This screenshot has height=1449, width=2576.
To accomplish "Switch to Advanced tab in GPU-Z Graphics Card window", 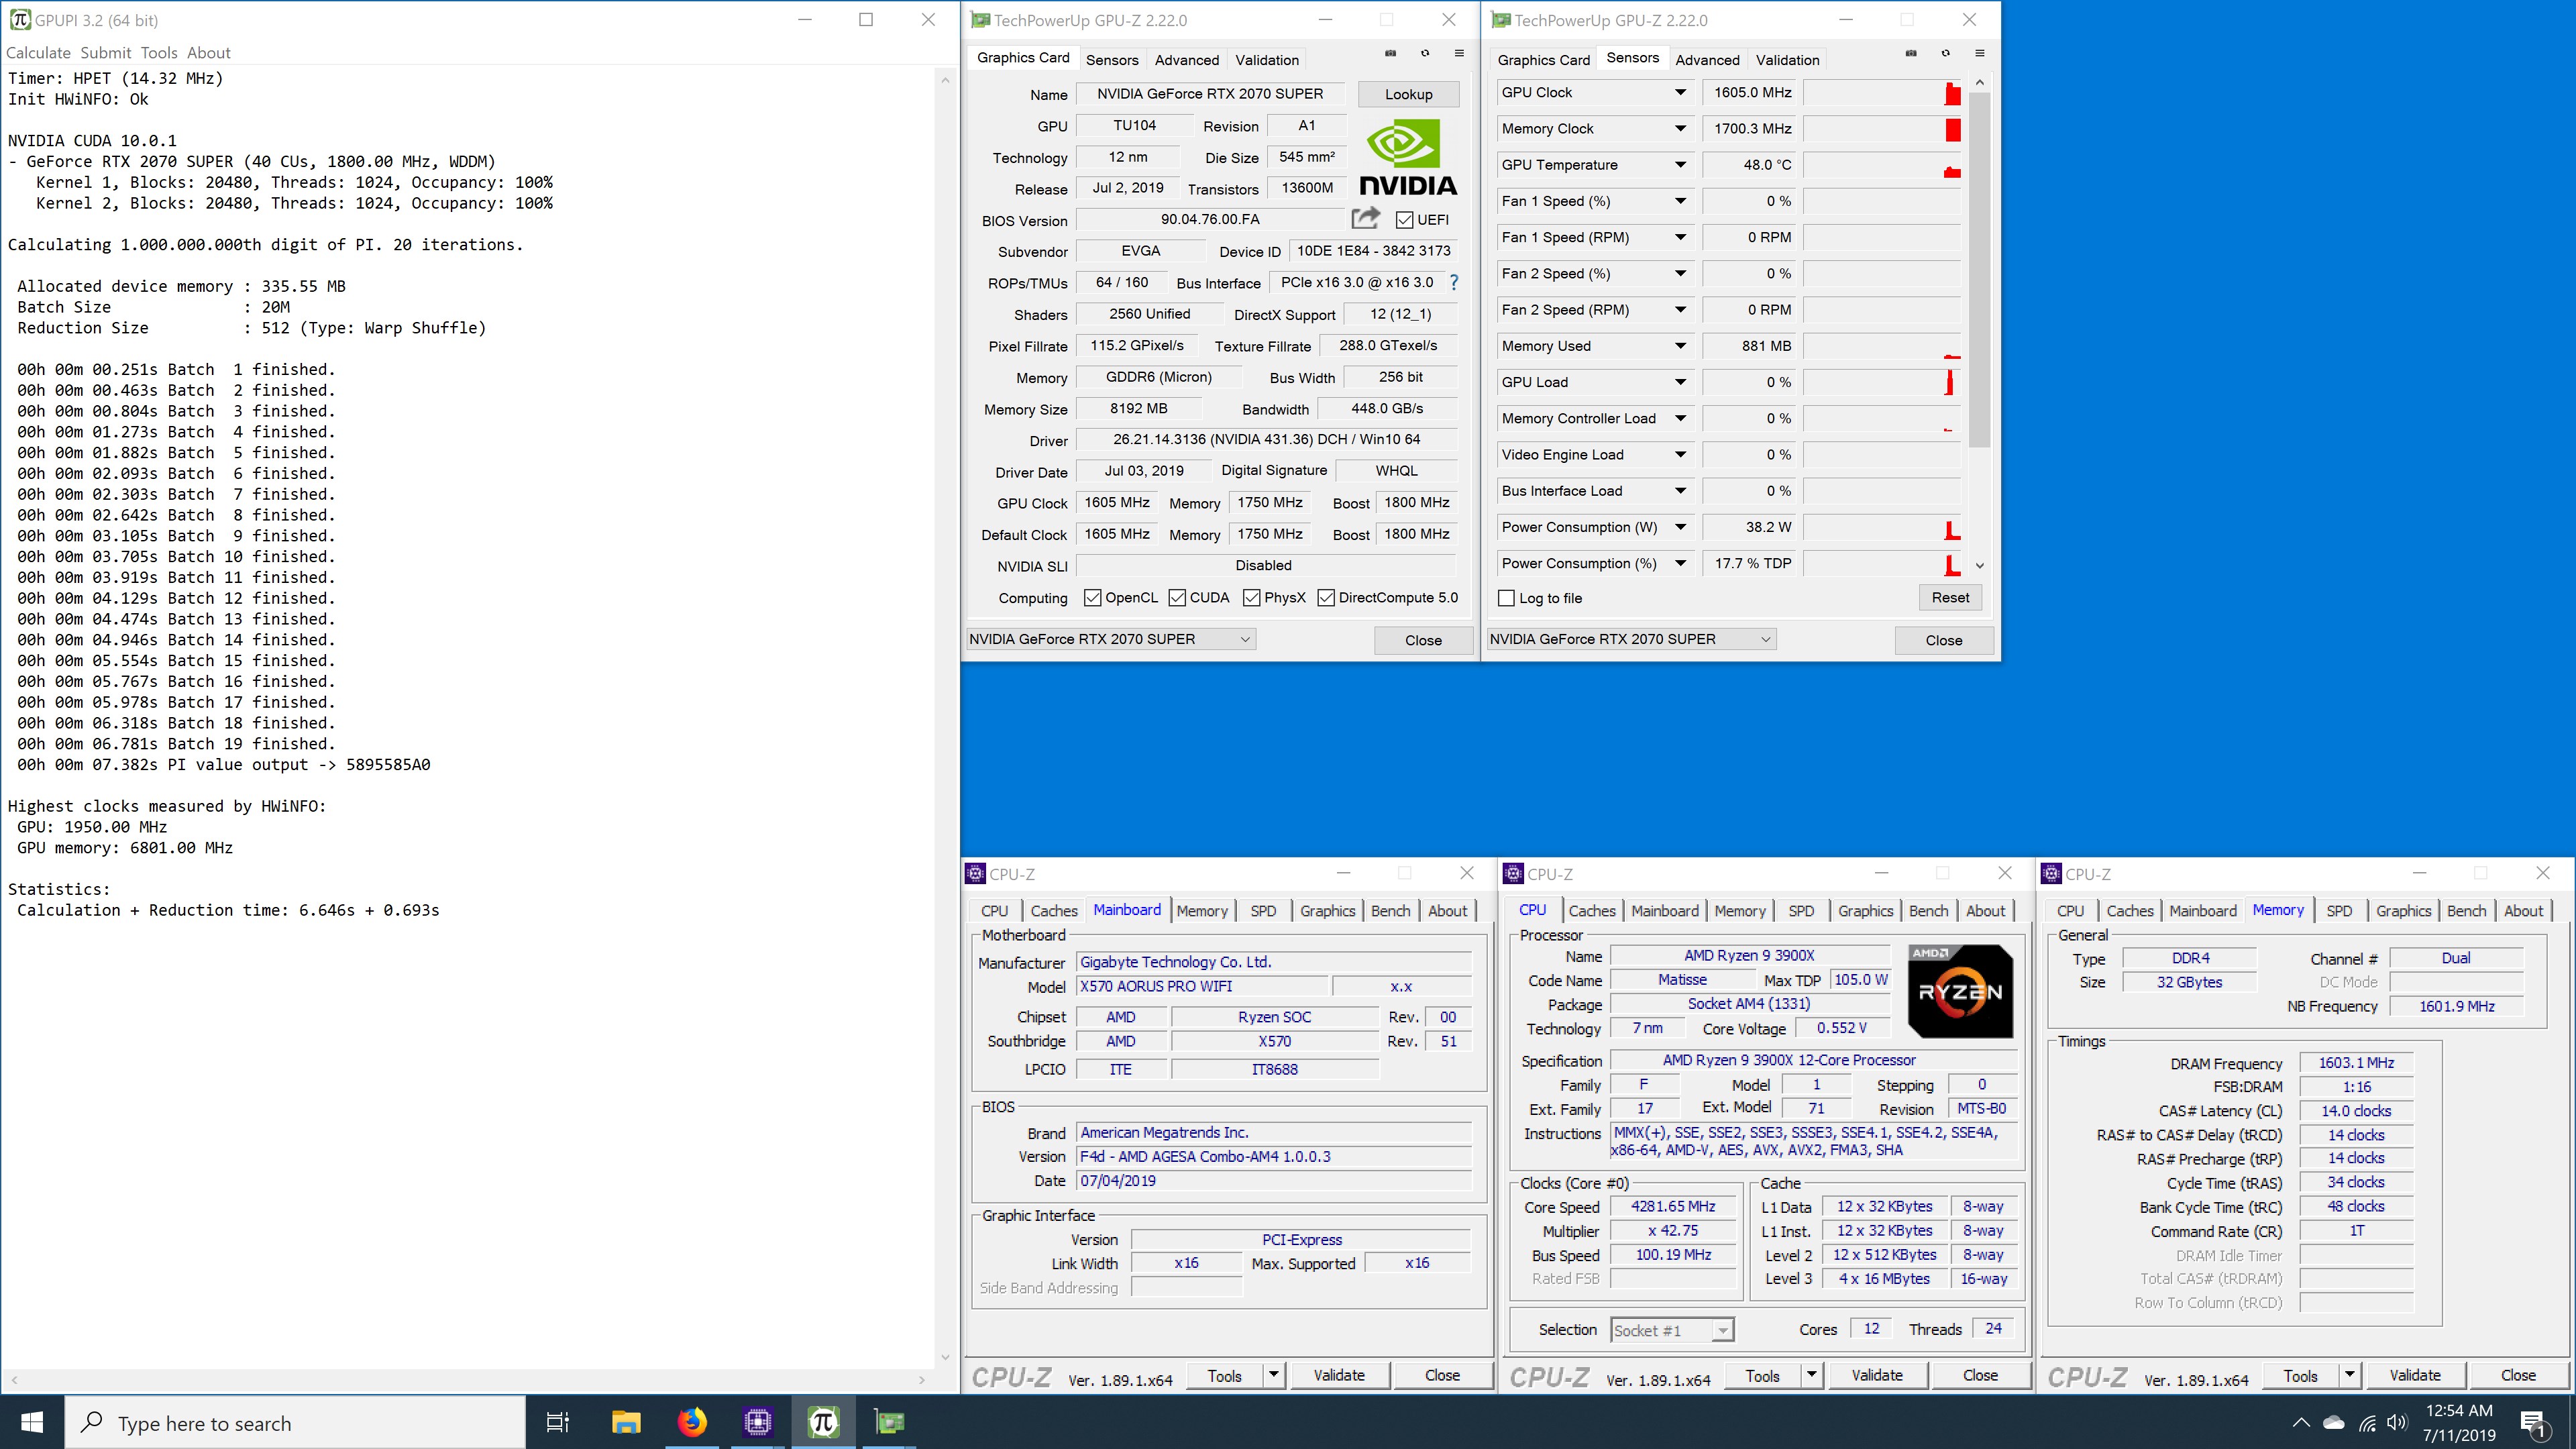I will (1186, 60).
